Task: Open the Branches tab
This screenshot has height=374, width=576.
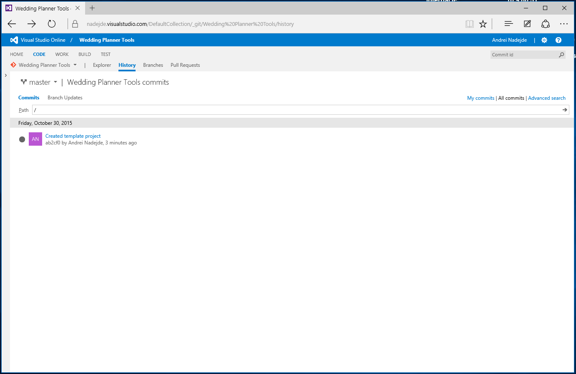Action: point(153,65)
